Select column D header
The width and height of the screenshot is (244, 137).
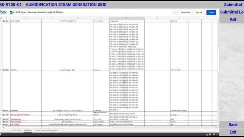point(78,18)
